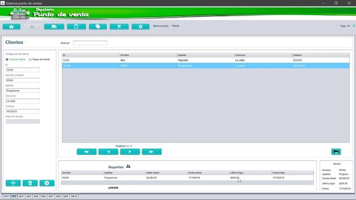Click the Fecha Actual header in Reportes

tap(208, 173)
